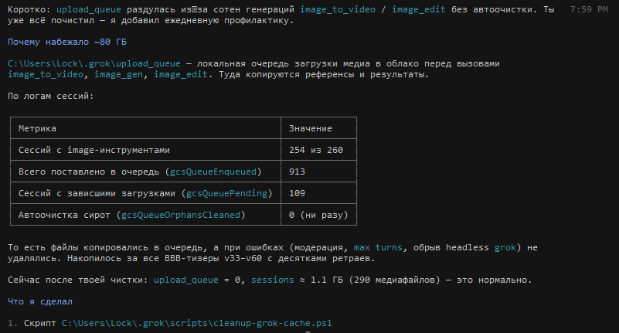Click 'image_to_video' next to 'image_gen'
Screen dimensions: 619x333
46,75
